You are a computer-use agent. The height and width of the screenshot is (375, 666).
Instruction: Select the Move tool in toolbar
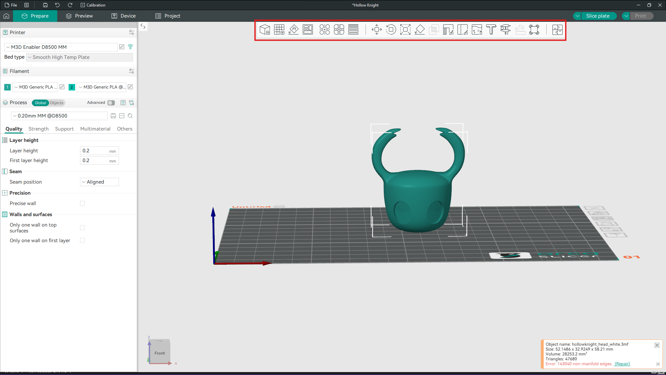(377, 30)
